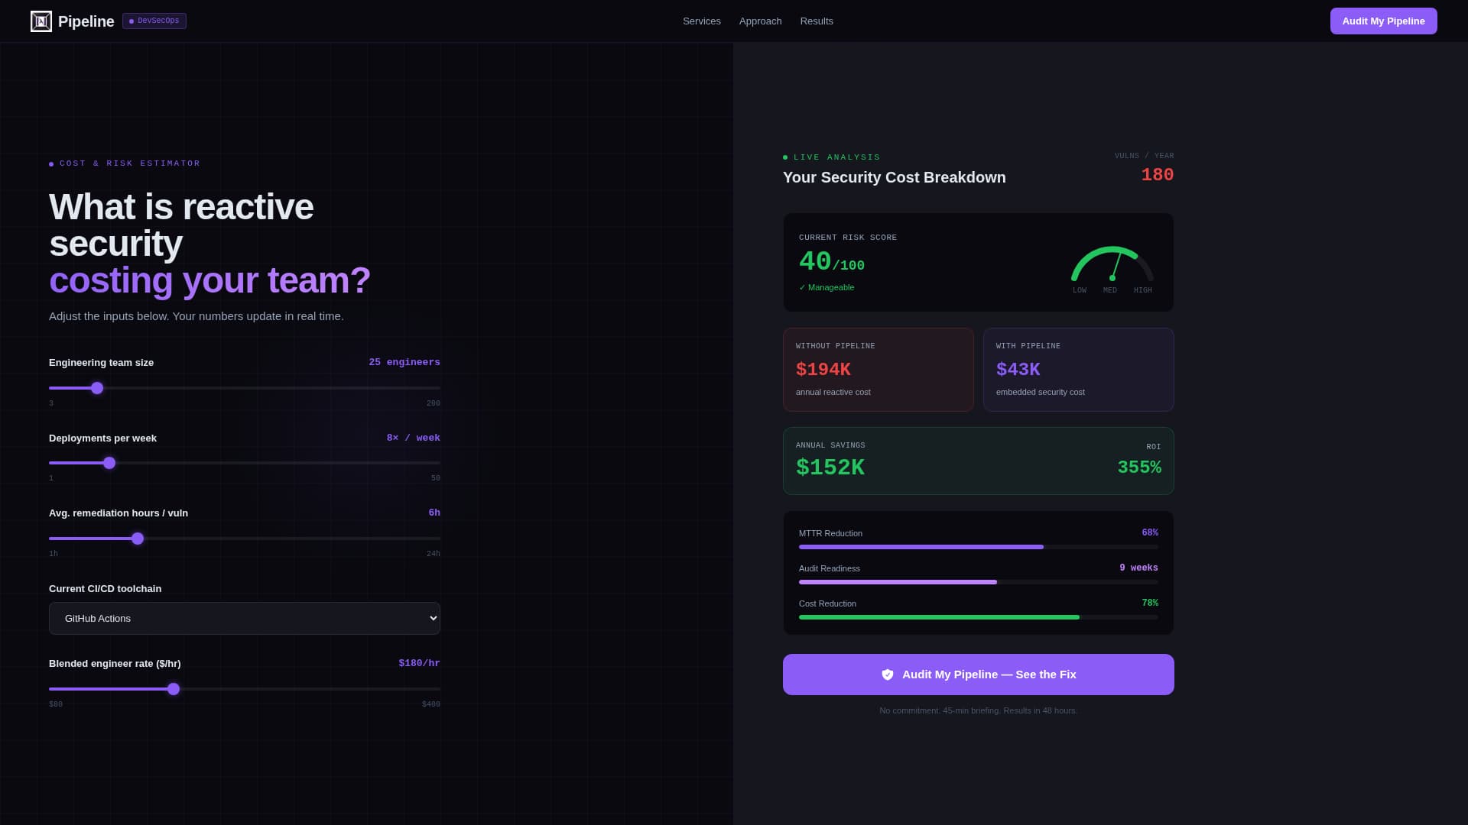Click the 'COST & RISK ESTIMATOR' label
1468x825 pixels.
click(130, 163)
